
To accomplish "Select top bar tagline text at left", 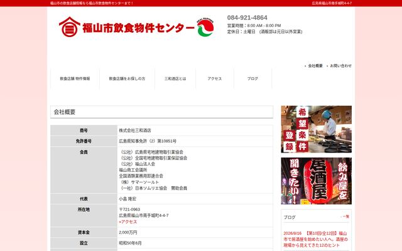I will [x=92, y=3].
